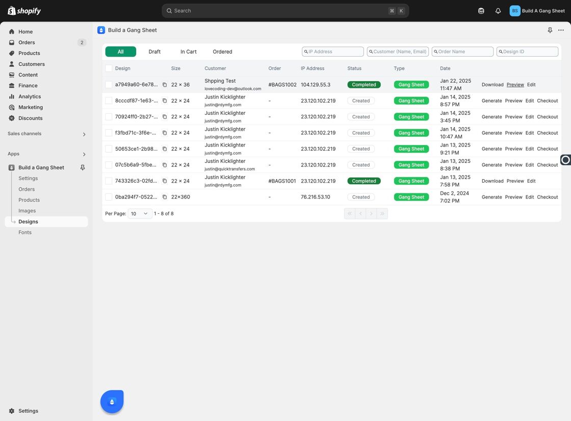Copy design ID 50653ce1-2b98
Image resolution: width=571 pixels, height=421 pixels.
click(165, 148)
